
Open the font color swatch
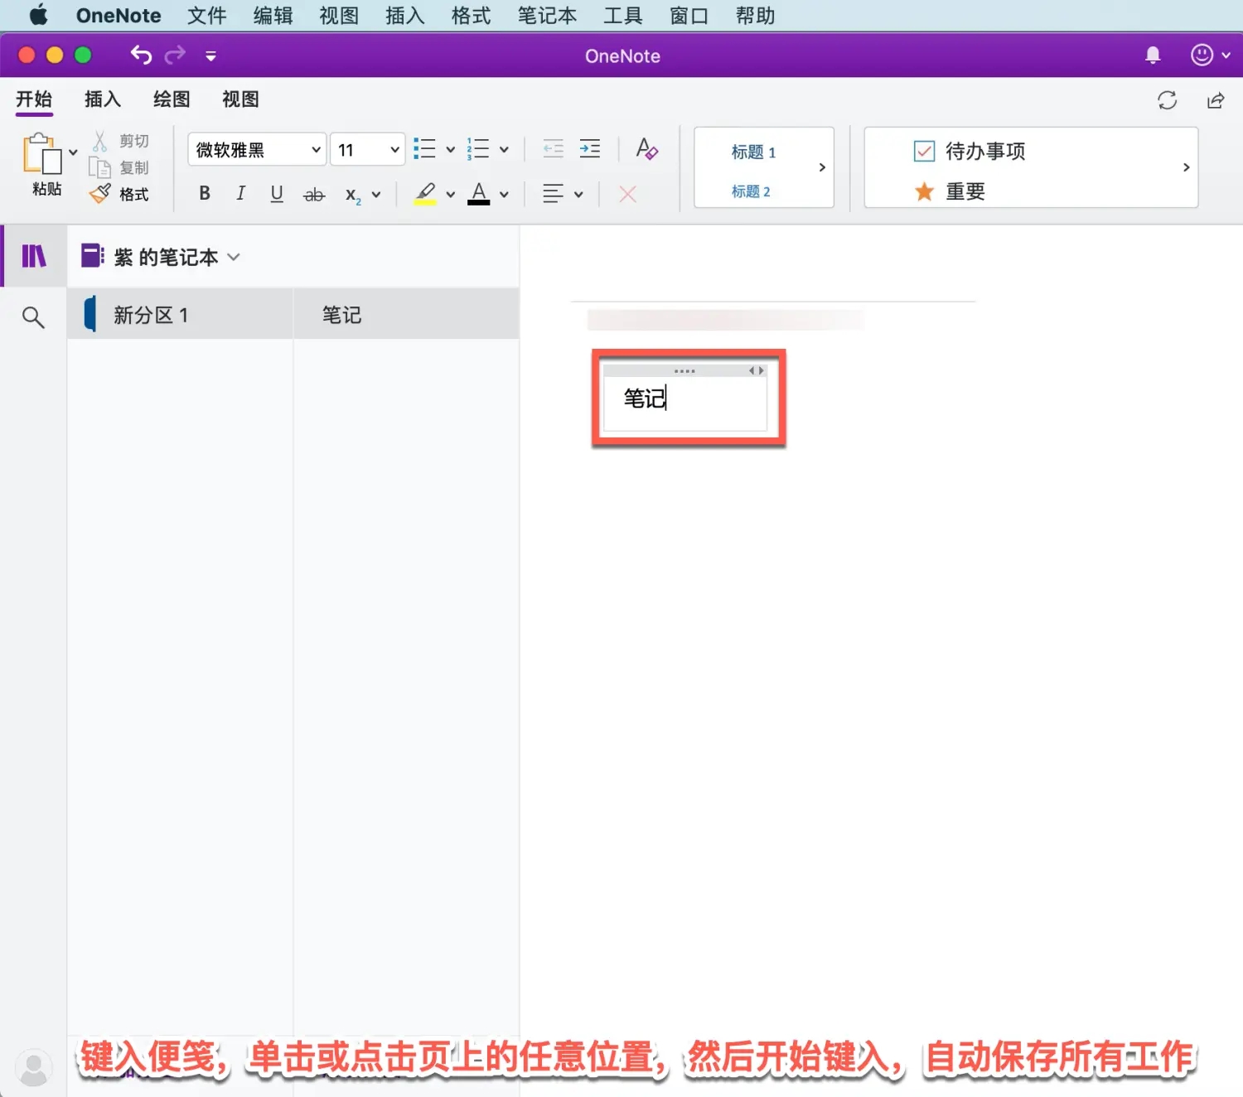479,193
